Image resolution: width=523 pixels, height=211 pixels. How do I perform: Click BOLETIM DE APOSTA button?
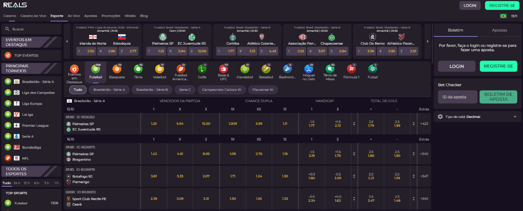pyautogui.click(x=498, y=97)
